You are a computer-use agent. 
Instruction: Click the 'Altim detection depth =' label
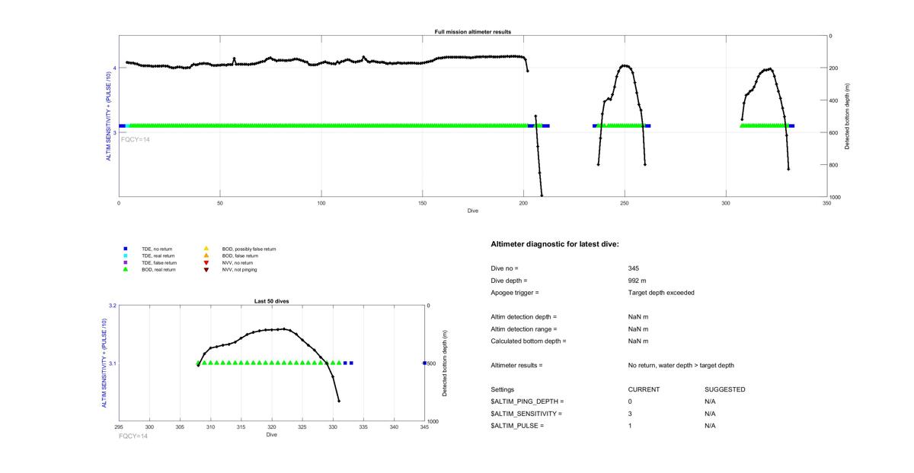(523, 317)
